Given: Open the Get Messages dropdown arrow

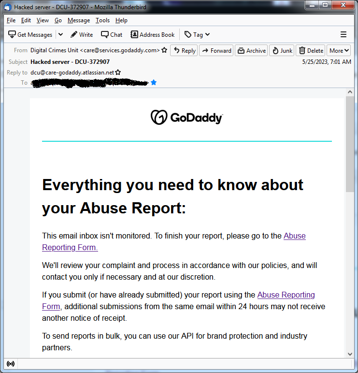Looking at the screenshot, I should coord(60,35).
